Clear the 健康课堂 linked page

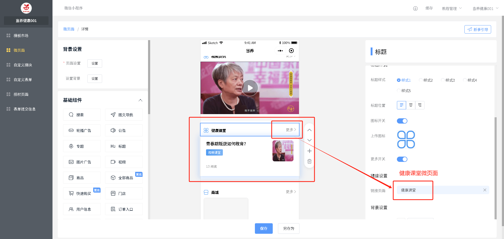485,190
